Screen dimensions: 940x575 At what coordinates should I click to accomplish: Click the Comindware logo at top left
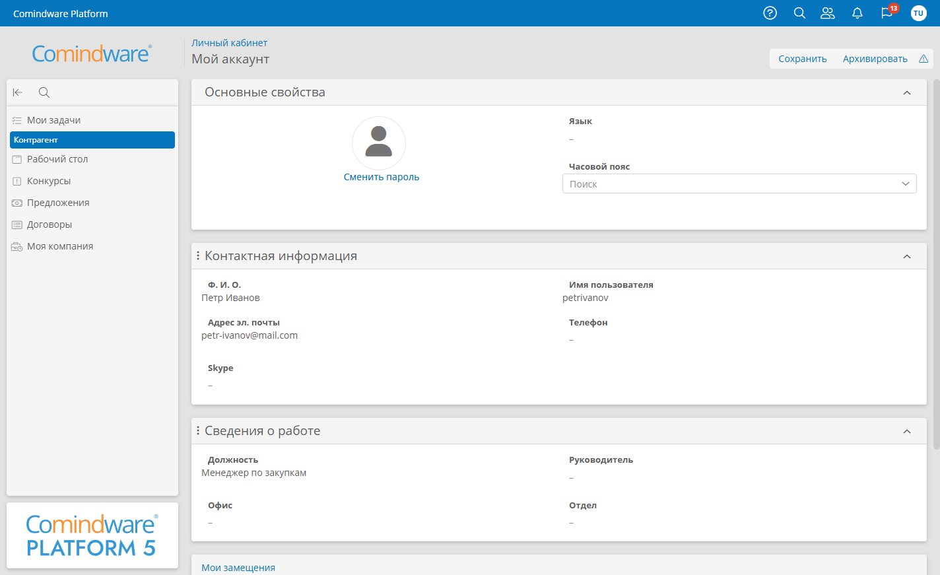coord(92,53)
